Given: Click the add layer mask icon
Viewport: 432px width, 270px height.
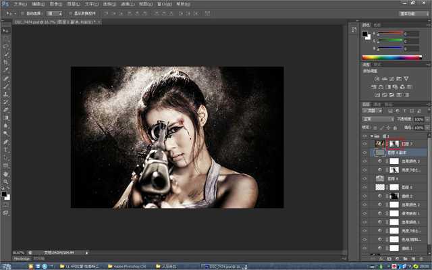Looking at the screenshot, I should pos(389,259).
